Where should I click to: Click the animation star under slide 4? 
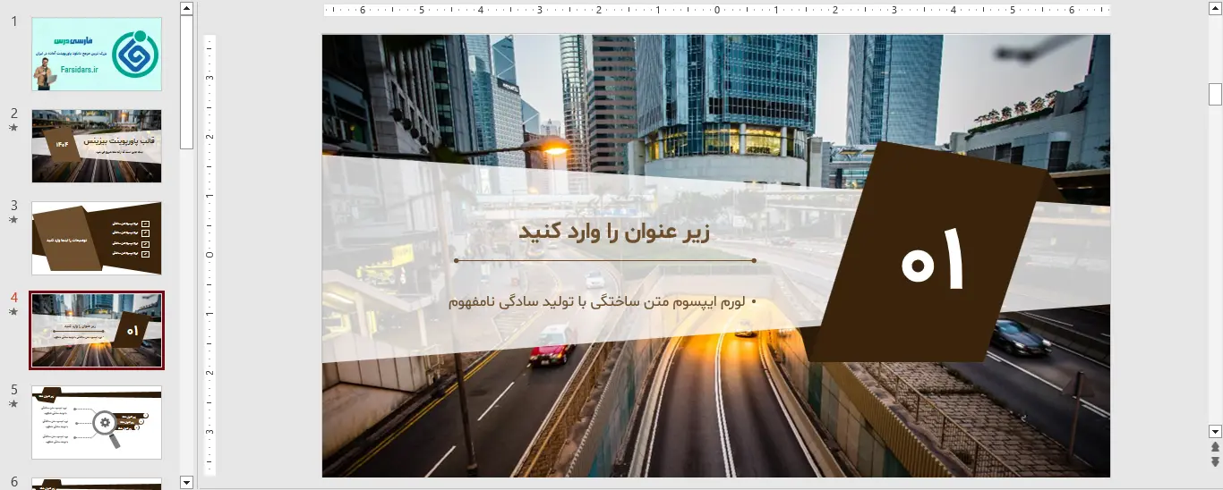[13, 312]
